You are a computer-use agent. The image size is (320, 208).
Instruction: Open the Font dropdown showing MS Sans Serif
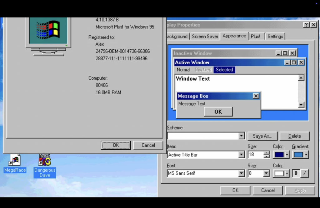pos(242,173)
